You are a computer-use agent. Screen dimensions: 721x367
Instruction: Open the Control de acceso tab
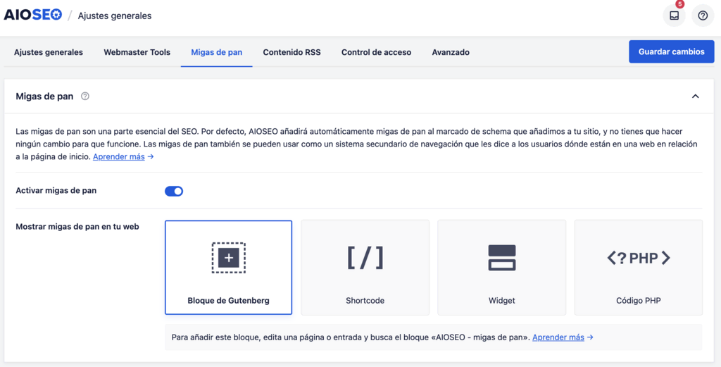(x=376, y=52)
